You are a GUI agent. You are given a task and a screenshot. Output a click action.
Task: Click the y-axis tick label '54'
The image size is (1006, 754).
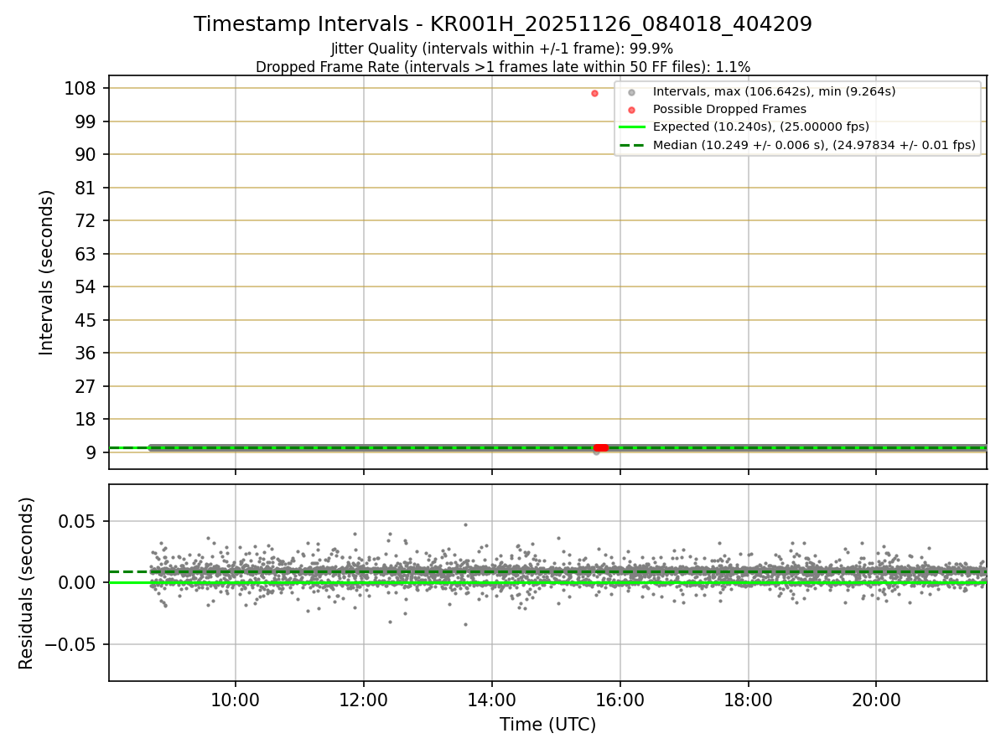point(86,287)
